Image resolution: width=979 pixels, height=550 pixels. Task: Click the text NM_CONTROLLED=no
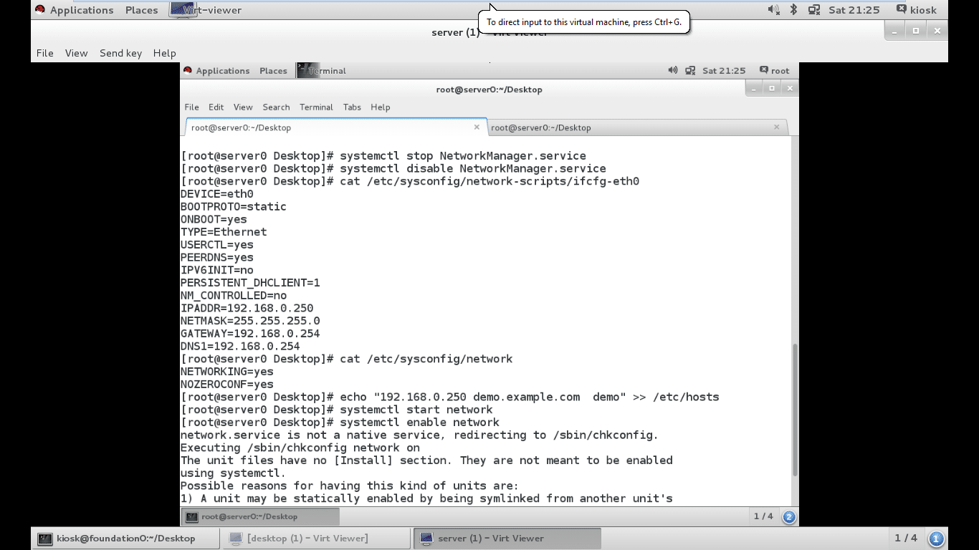coord(234,296)
